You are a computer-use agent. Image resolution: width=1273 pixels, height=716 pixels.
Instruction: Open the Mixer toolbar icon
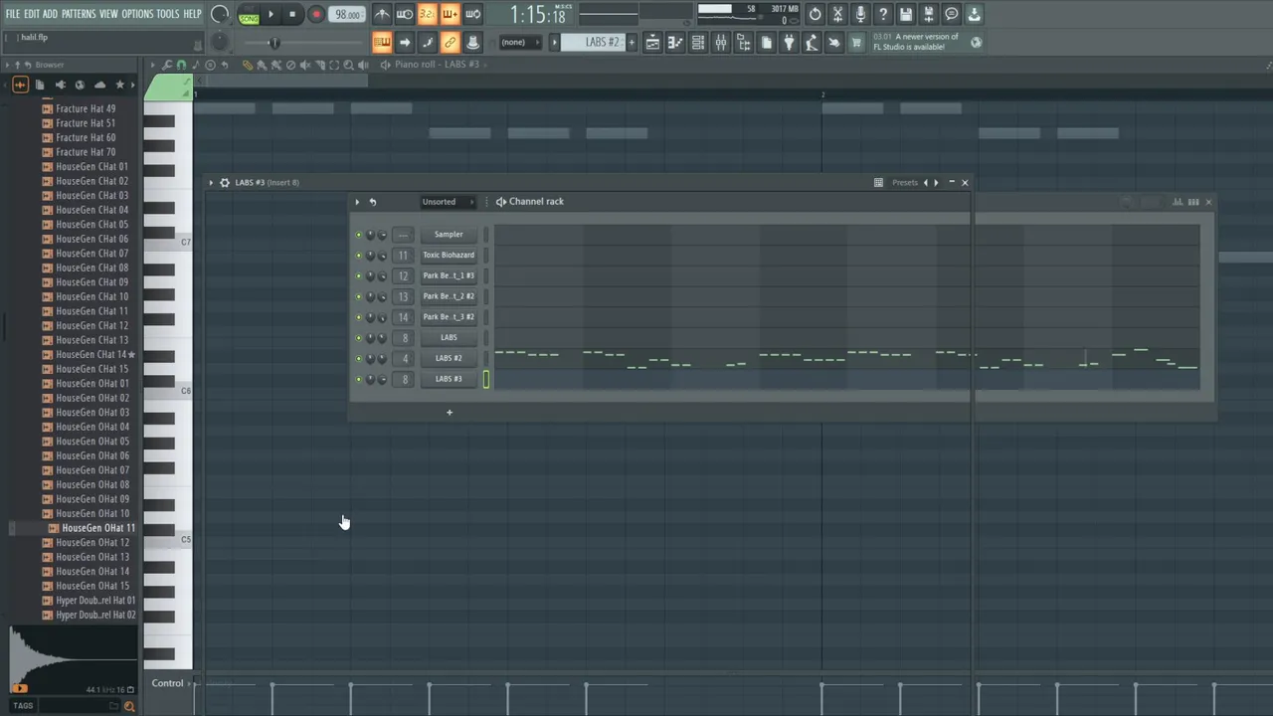click(x=721, y=42)
